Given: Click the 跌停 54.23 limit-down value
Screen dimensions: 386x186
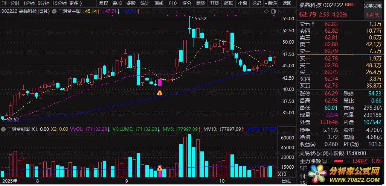Looking at the screenshot, I should click(375, 94).
